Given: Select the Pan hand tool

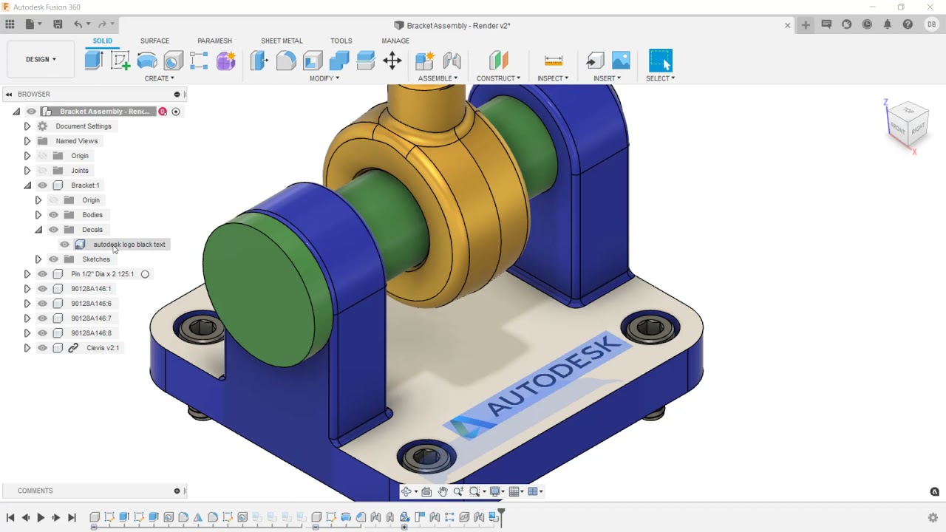Looking at the screenshot, I should coord(443,491).
